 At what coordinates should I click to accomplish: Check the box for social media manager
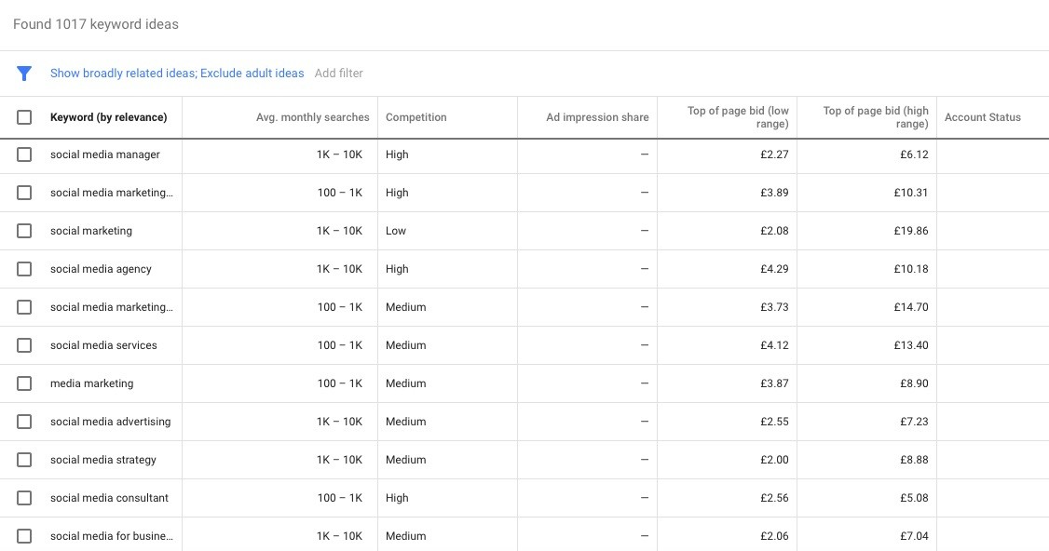pos(24,155)
